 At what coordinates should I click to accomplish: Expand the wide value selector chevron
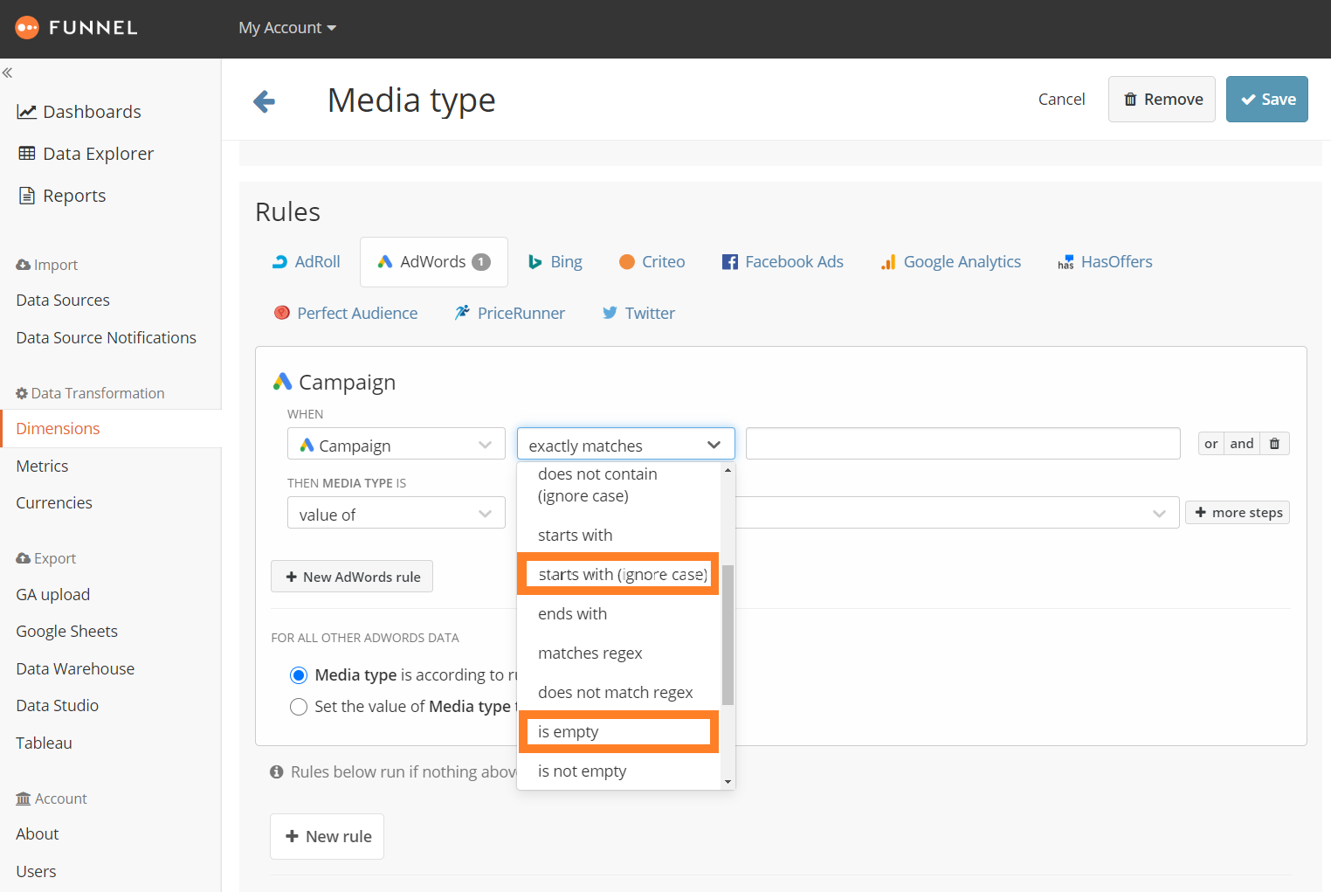pyautogui.click(x=1159, y=514)
